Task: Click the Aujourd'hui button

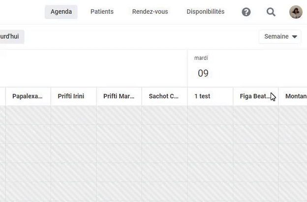Action: 11,36
